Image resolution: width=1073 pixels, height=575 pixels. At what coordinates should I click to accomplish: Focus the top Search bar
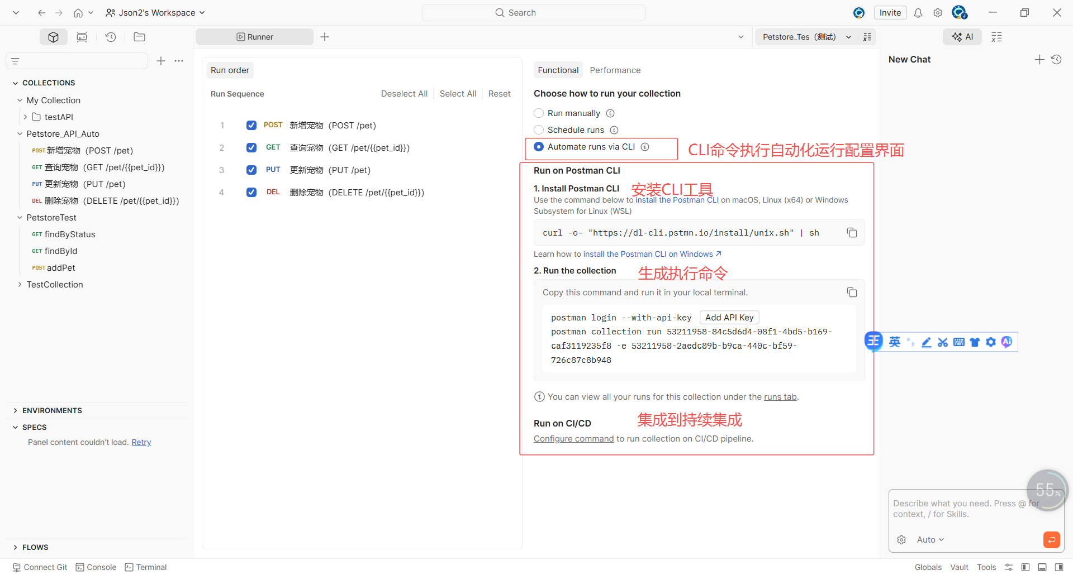533,13
